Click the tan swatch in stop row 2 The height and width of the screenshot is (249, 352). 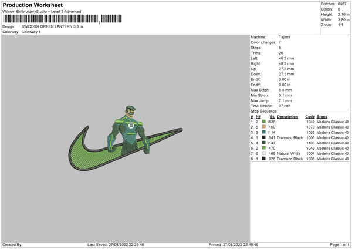(x=263, y=127)
